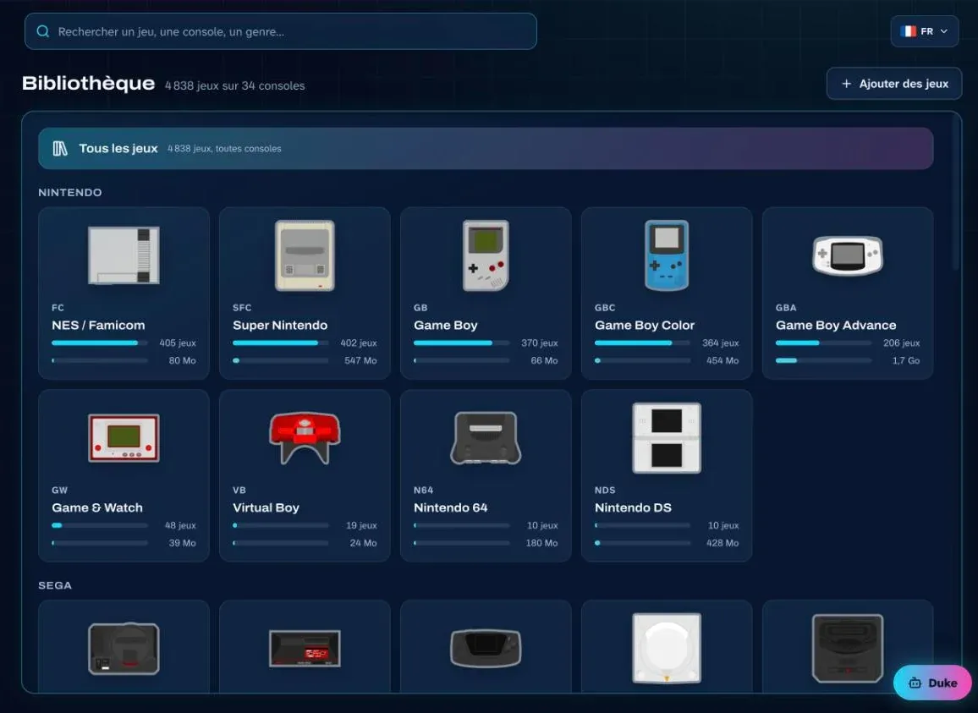978x713 pixels.
Task: Click '206 jeux' on Game Boy Advance card
Action: click(x=901, y=343)
